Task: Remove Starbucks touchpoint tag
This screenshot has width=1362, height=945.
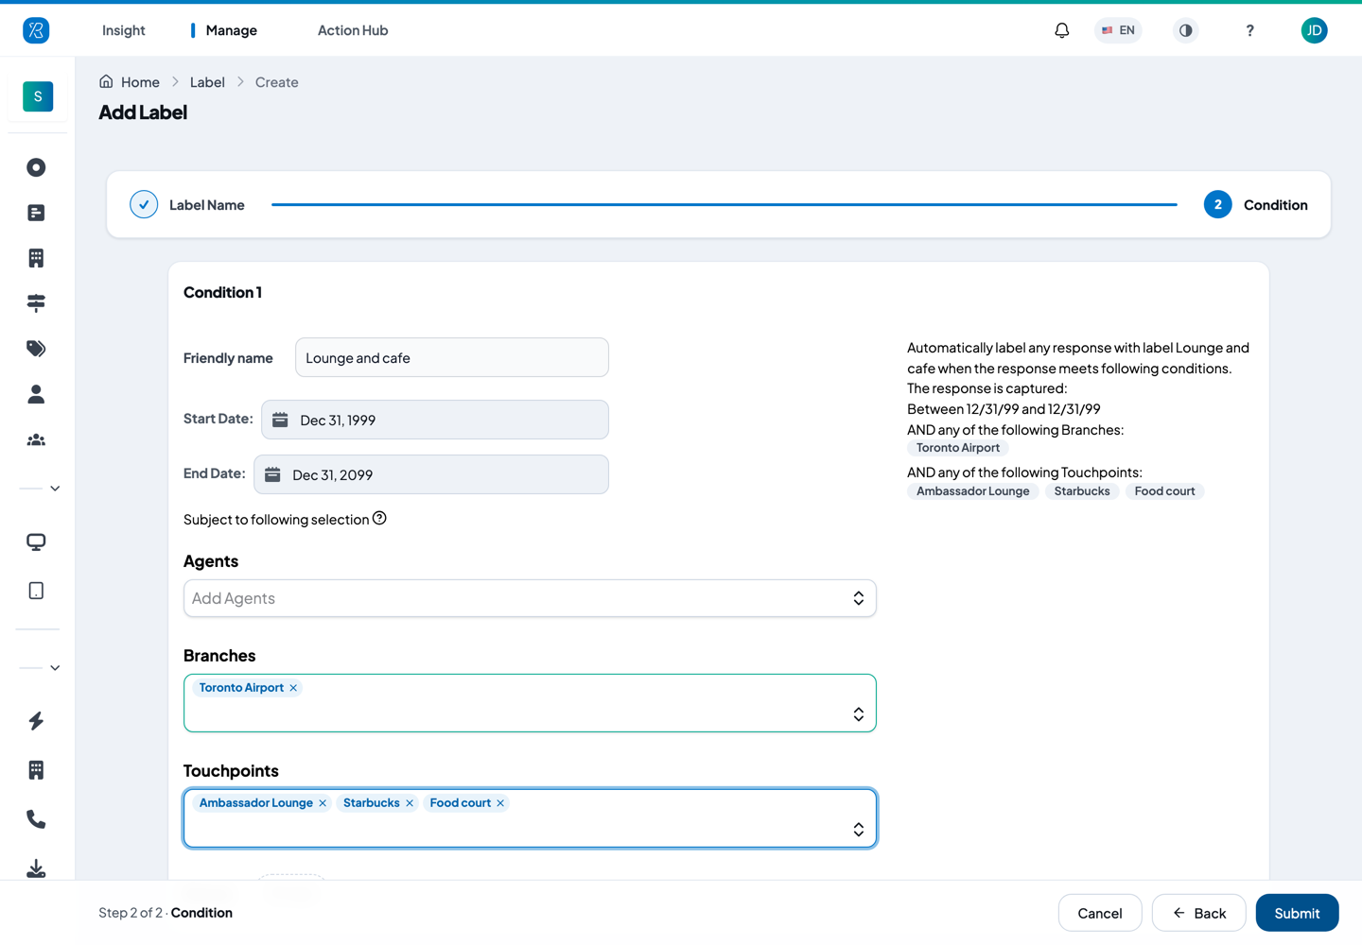Action: point(410,803)
